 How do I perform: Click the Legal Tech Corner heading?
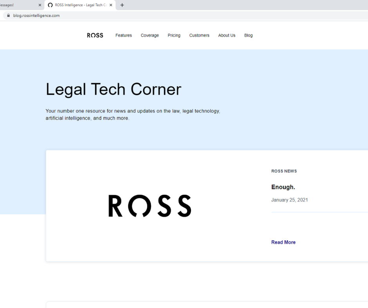click(114, 89)
